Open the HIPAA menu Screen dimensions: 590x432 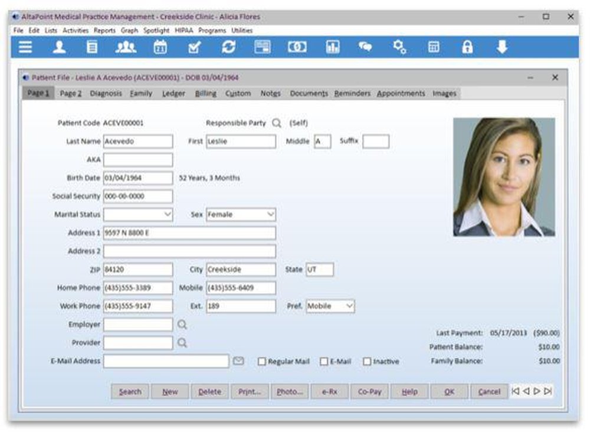click(183, 31)
